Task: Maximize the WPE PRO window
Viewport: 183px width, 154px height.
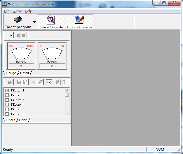Action: coord(164,3)
